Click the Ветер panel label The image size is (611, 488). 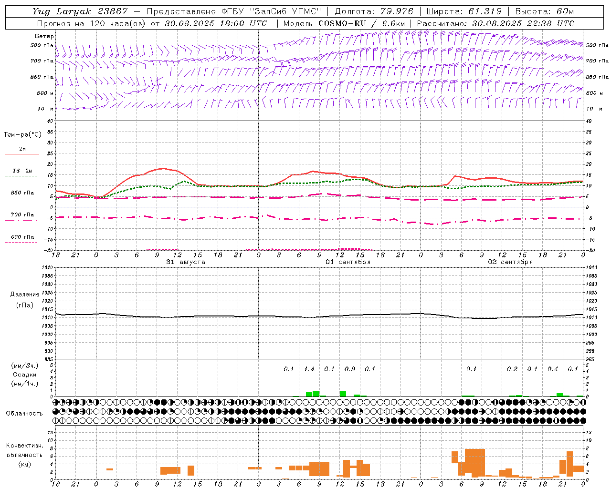click(x=44, y=36)
